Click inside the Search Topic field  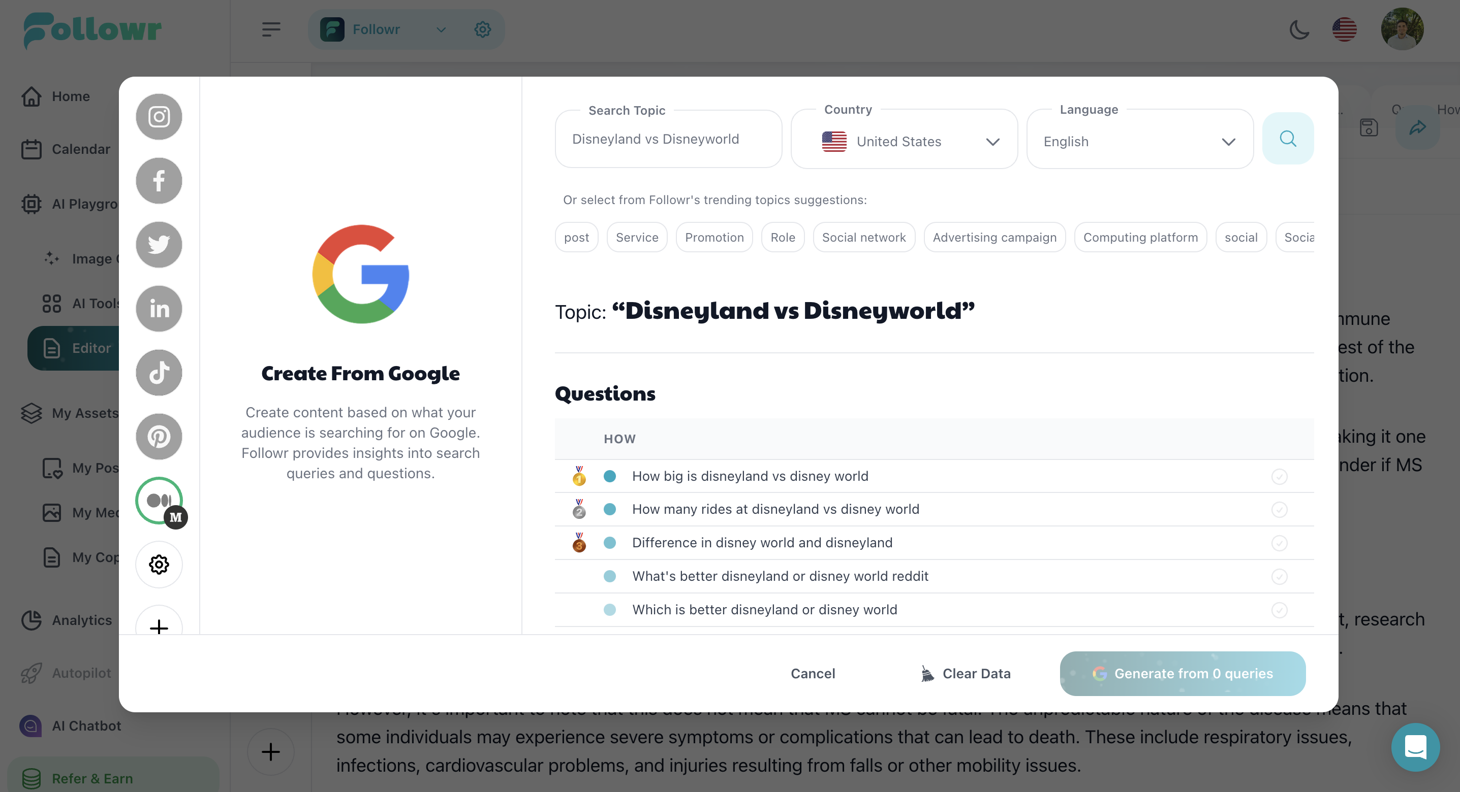coord(668,139)
